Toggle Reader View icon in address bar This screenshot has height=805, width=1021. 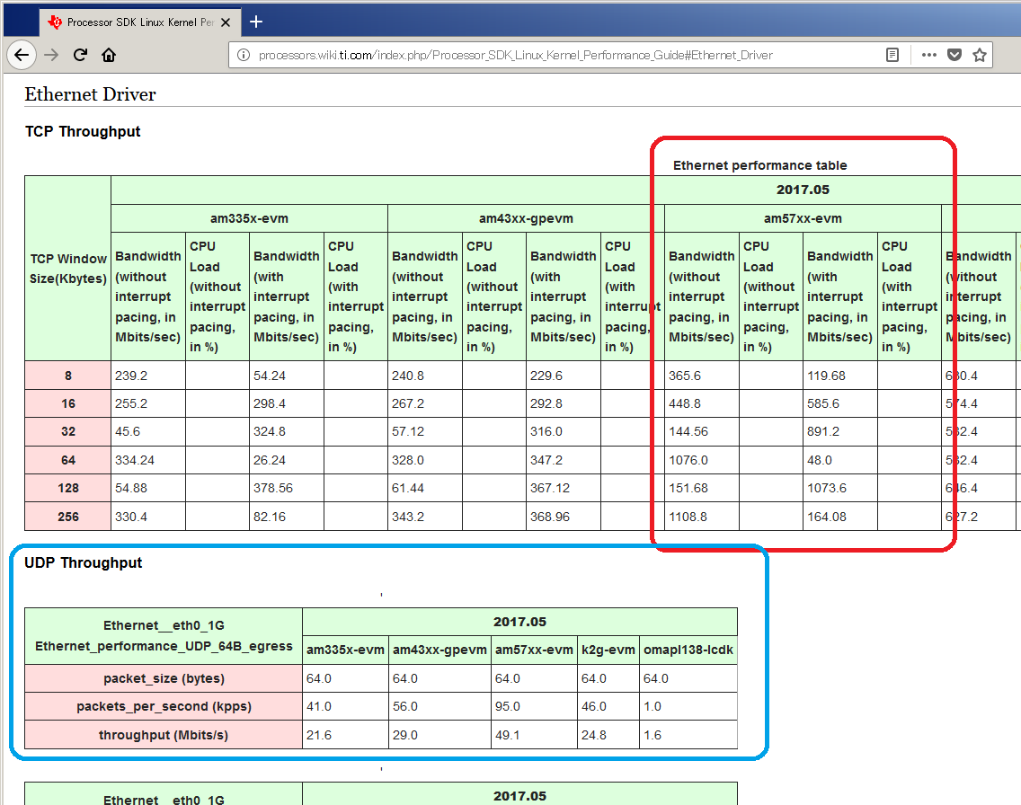892,56
